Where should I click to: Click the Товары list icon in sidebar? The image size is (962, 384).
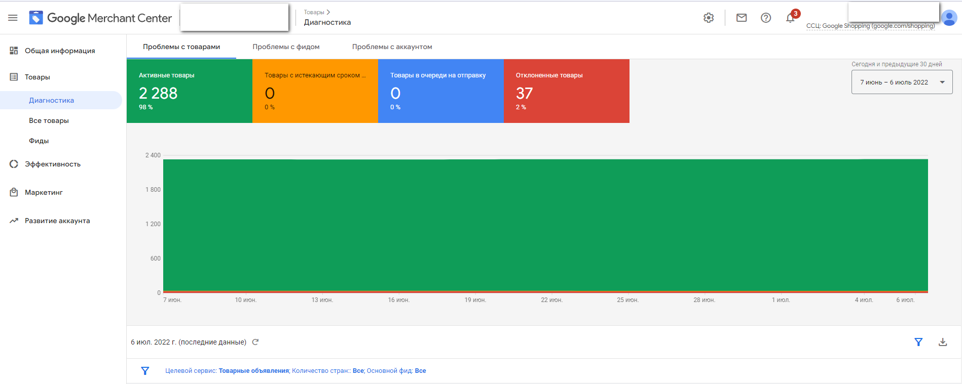coord(14,77)
